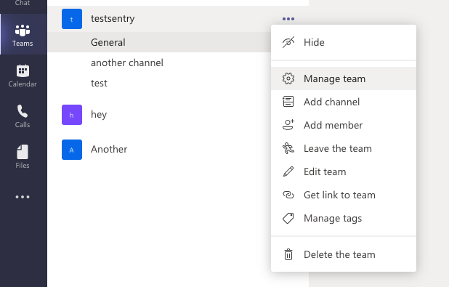The height and width of the screenshot is (287, 449).
Task: Show more apps via sidebar ellipsis
Action: point(23,197)
